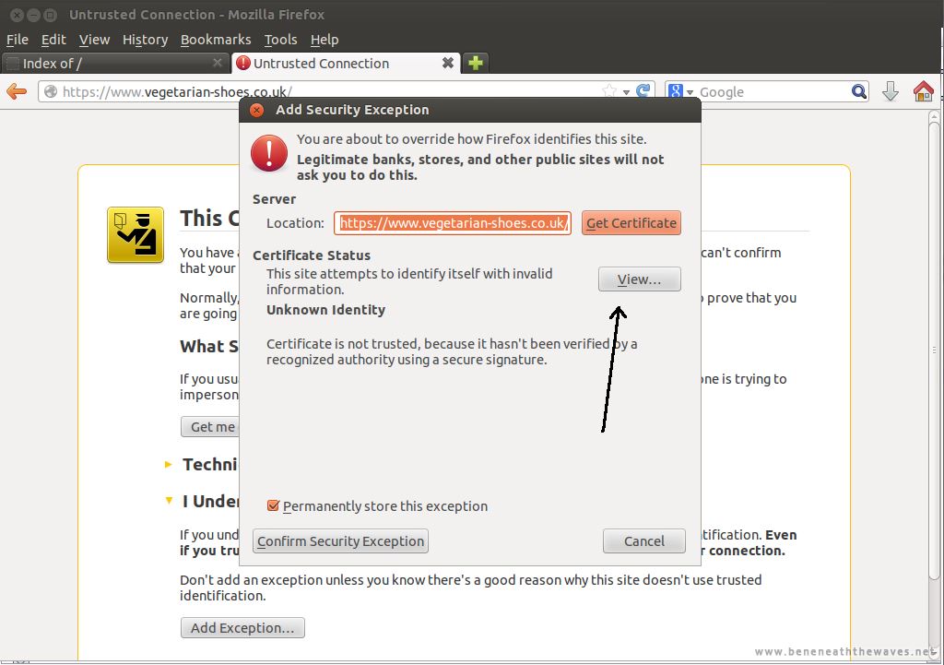Toggle Permanently store this exception checkbox
This screenshot has height=665, width=944.
click(273, 505)
